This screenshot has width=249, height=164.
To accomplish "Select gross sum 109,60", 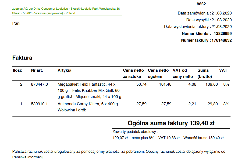I will point(212,84).
